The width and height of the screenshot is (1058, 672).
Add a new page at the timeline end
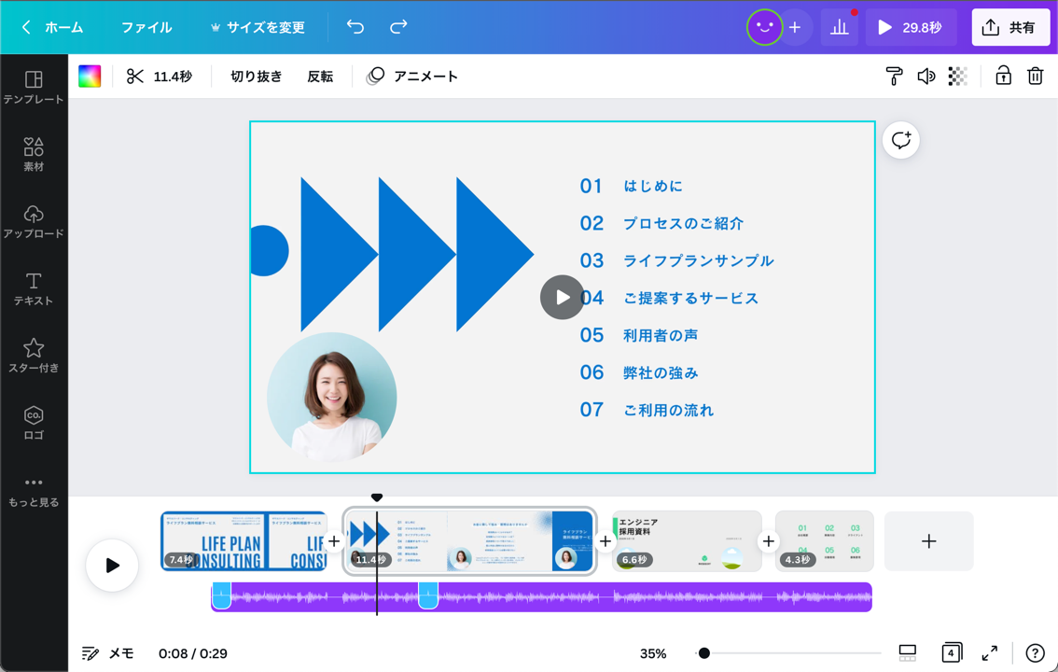coord(928,541)
